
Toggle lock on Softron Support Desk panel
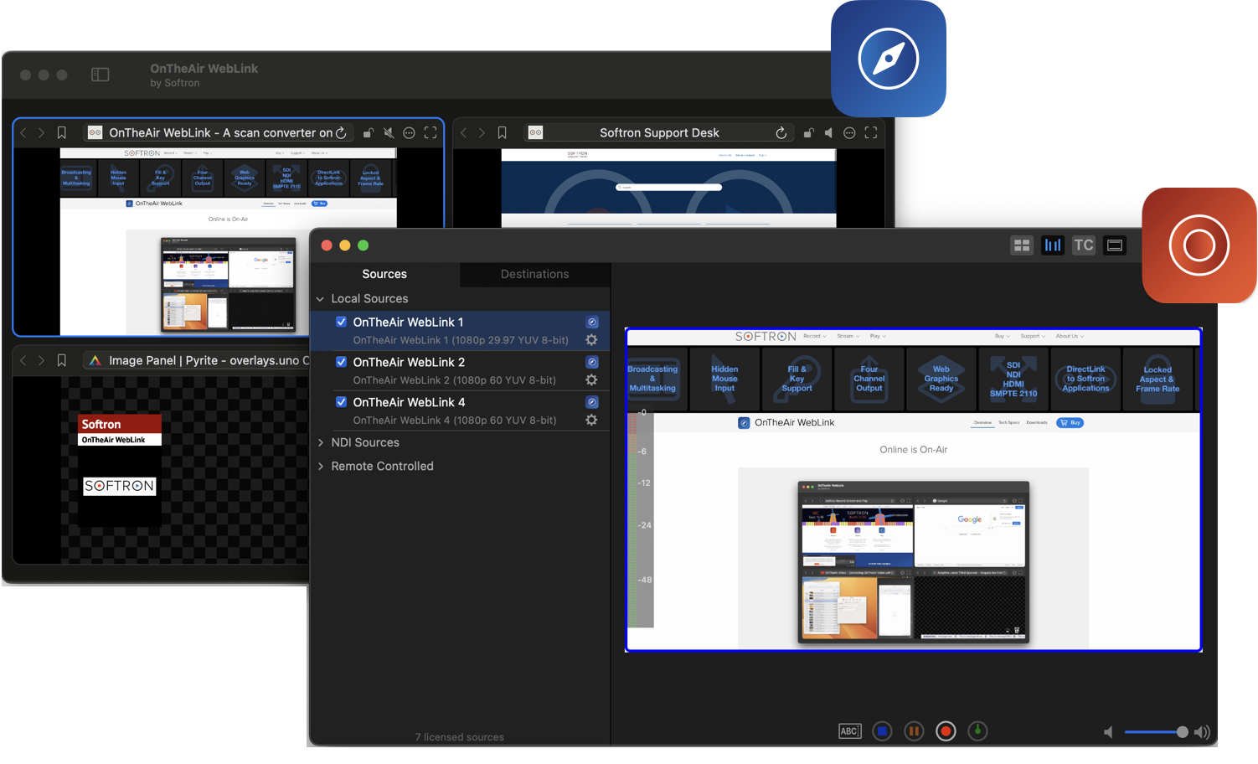pyautogui.click(x=808, y=132)
